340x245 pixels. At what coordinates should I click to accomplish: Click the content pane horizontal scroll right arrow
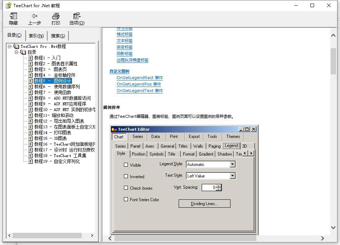pos(322,238)
